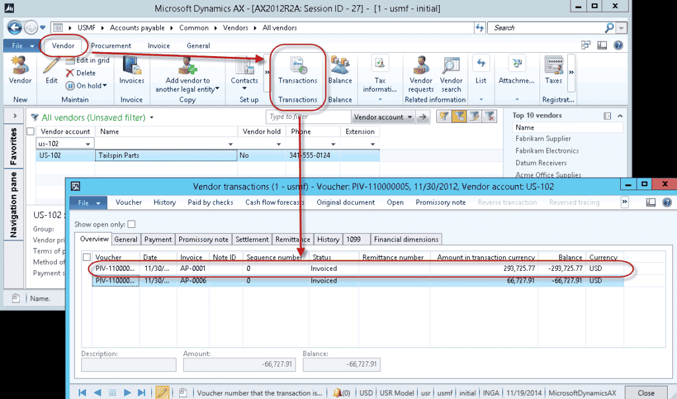Toggle select-all checkbox in transactions grid

[x=87, y=257]
